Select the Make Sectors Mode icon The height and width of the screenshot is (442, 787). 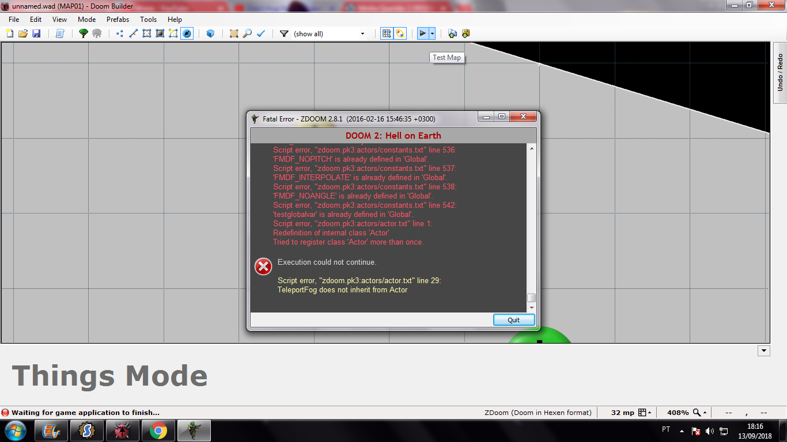(173, 33)
